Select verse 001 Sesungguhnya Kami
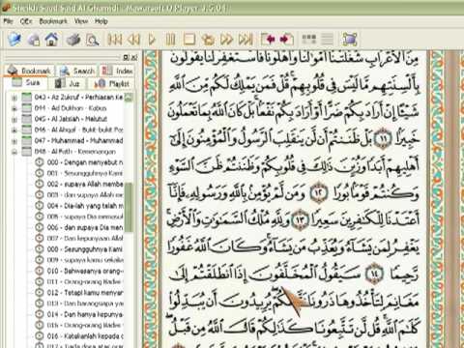 click(85, 173)
